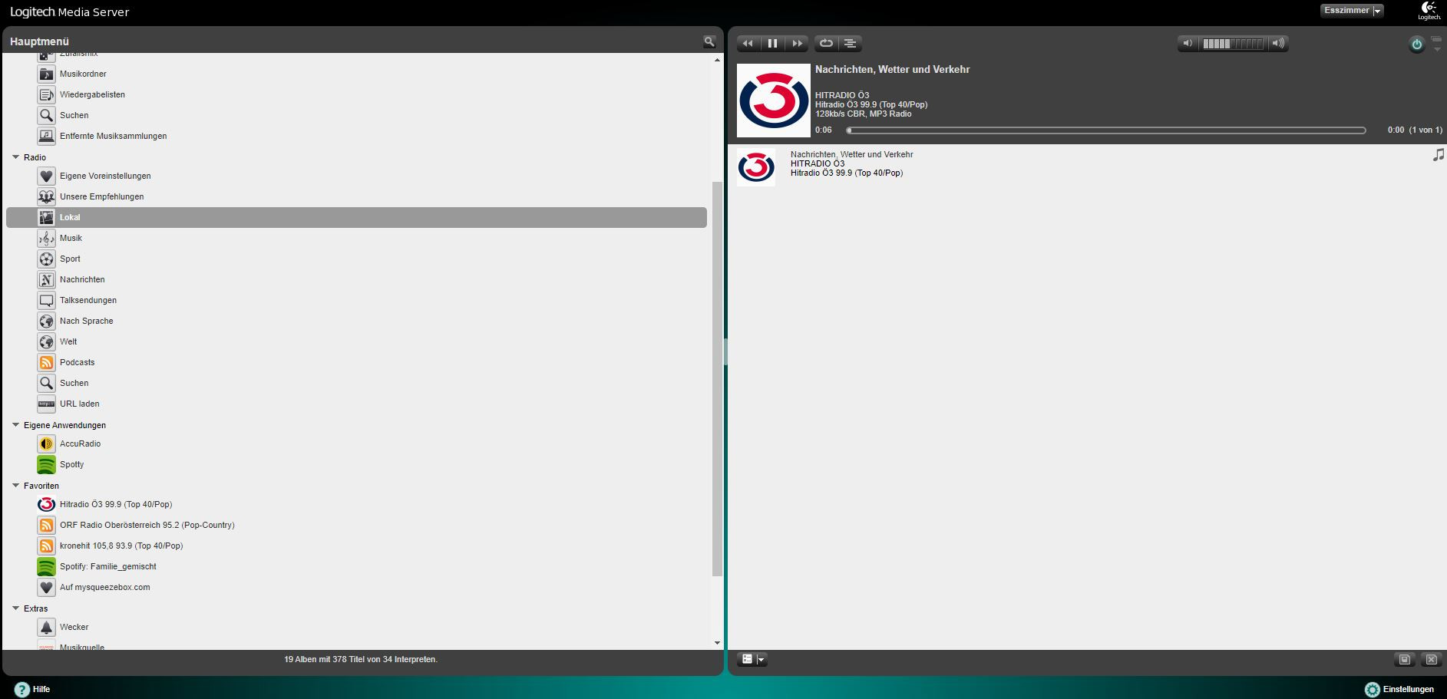Screen dimensions: 1447x699
Task: Toggle the player power button
Action: click(x=1416, y=45)
